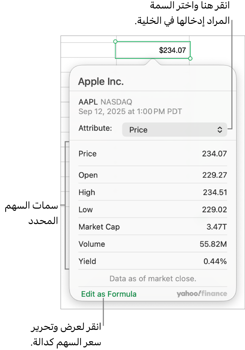This screenshot has height=350, width=245.
Task: Click the Yahoo Finance logo
Action: [202, 293]
